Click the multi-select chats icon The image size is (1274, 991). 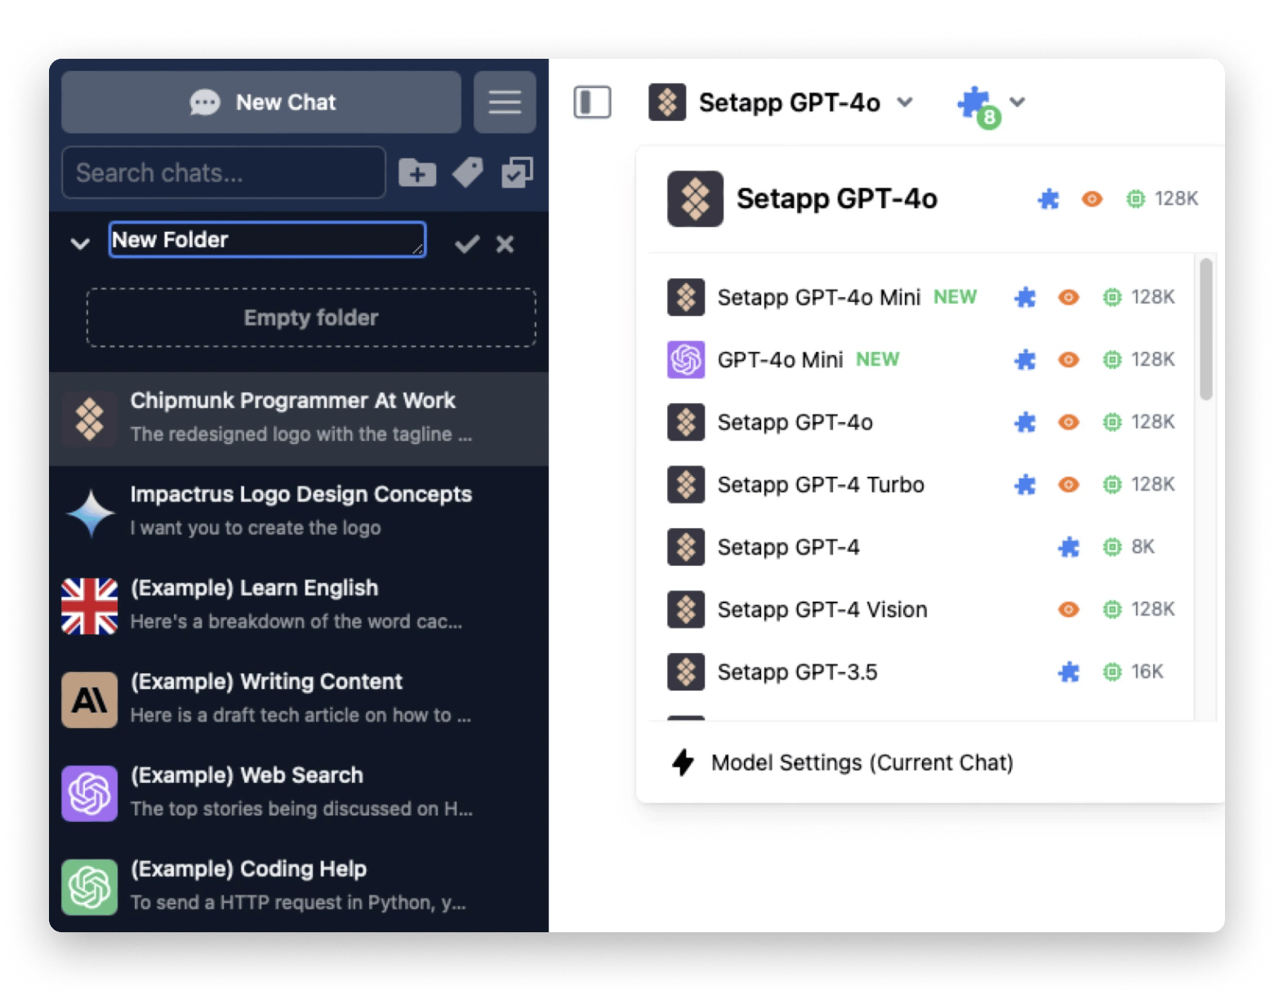[x=517, y=172]
